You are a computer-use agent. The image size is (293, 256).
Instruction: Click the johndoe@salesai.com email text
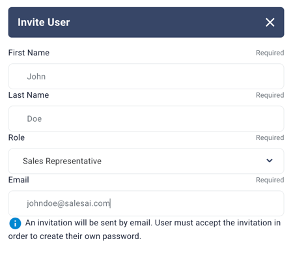[x=68, y=203]
